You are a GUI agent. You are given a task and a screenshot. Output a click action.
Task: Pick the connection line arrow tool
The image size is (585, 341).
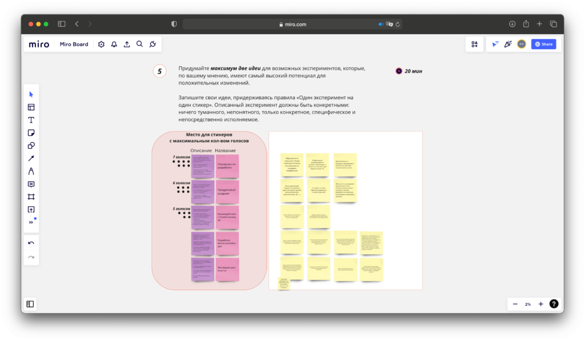[31, 159]
